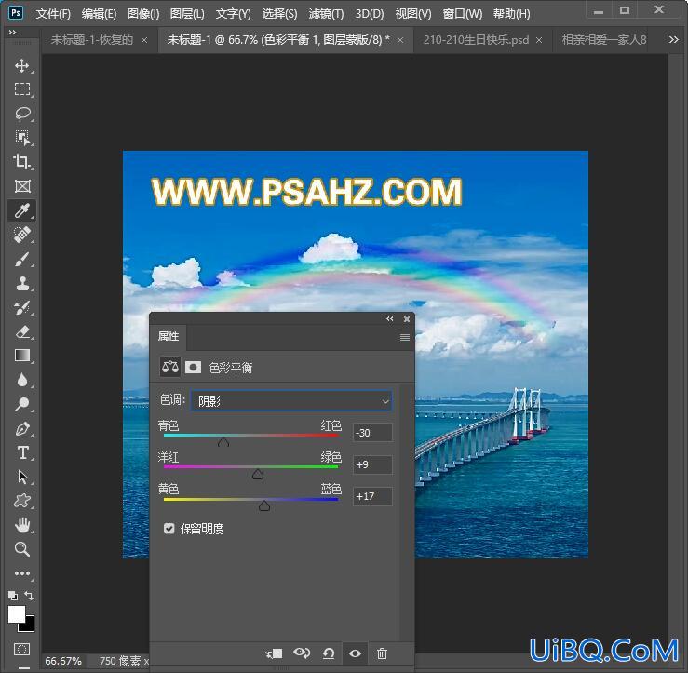Select the Crop tool
Image resolution: width=688 pixels, height=673 pixels.
(x=22, y=162)
